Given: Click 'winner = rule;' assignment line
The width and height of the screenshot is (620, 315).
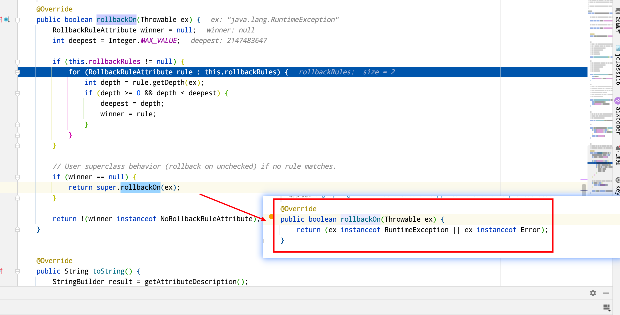Looking at the screenshot, I should click(x=128, y=114).
